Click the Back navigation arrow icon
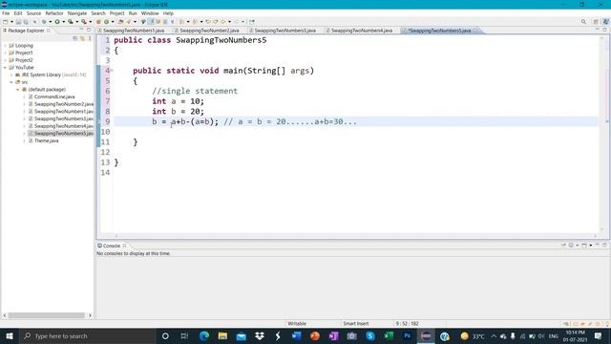The width and height of the screenshot is (611, 344). pyautogui.click(x=222, y=21)
